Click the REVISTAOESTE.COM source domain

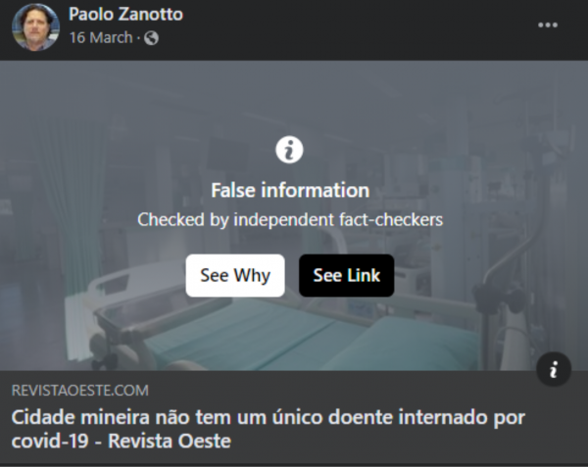pyautogui.click(x=80, y=391)
